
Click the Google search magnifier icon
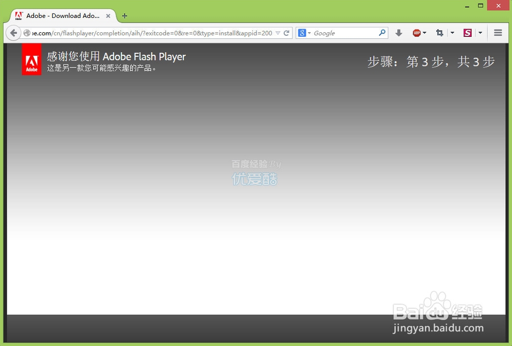point(382,32)
